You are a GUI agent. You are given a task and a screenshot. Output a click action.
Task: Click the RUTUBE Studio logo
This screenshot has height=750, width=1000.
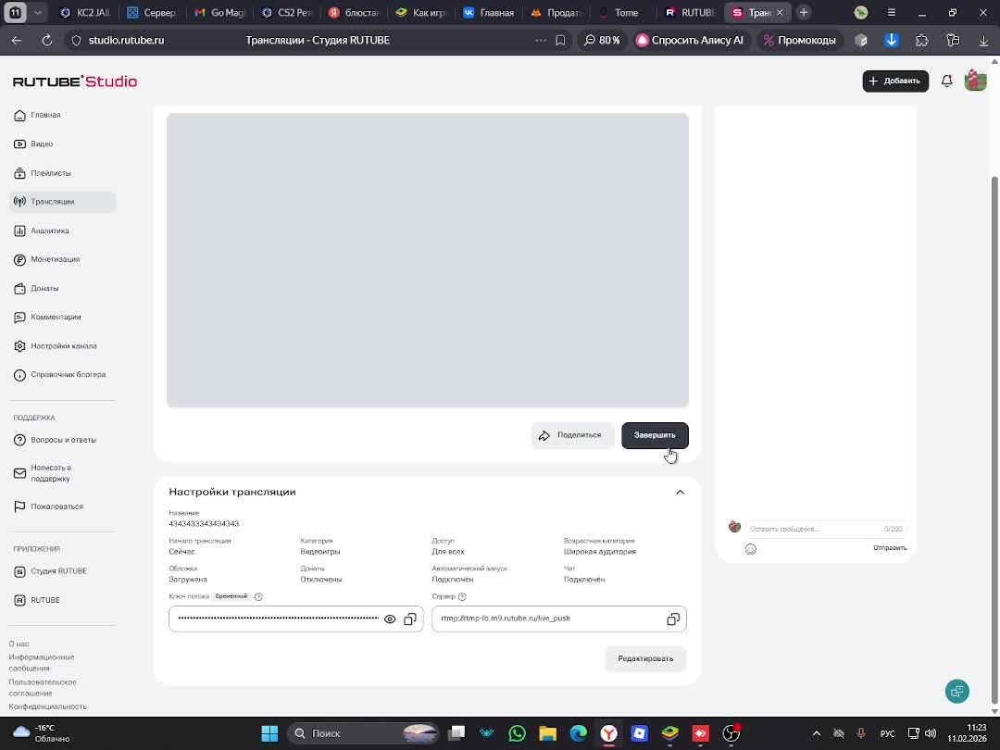point(75,81)
